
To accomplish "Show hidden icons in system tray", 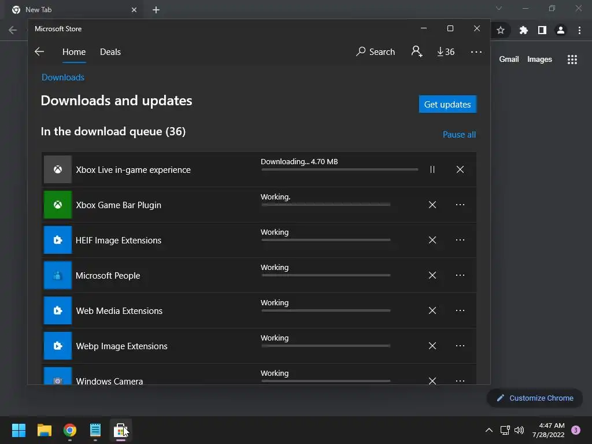I will [489, 430].
